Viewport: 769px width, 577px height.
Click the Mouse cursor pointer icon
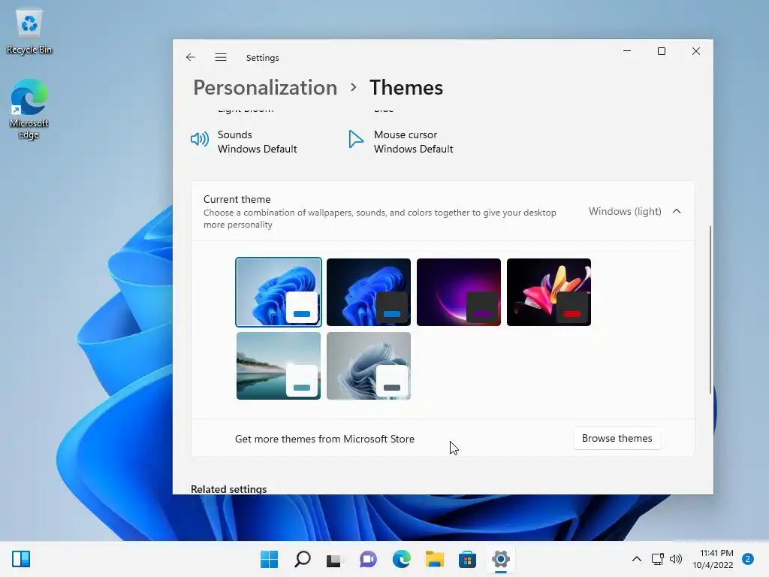pos(356,139)
